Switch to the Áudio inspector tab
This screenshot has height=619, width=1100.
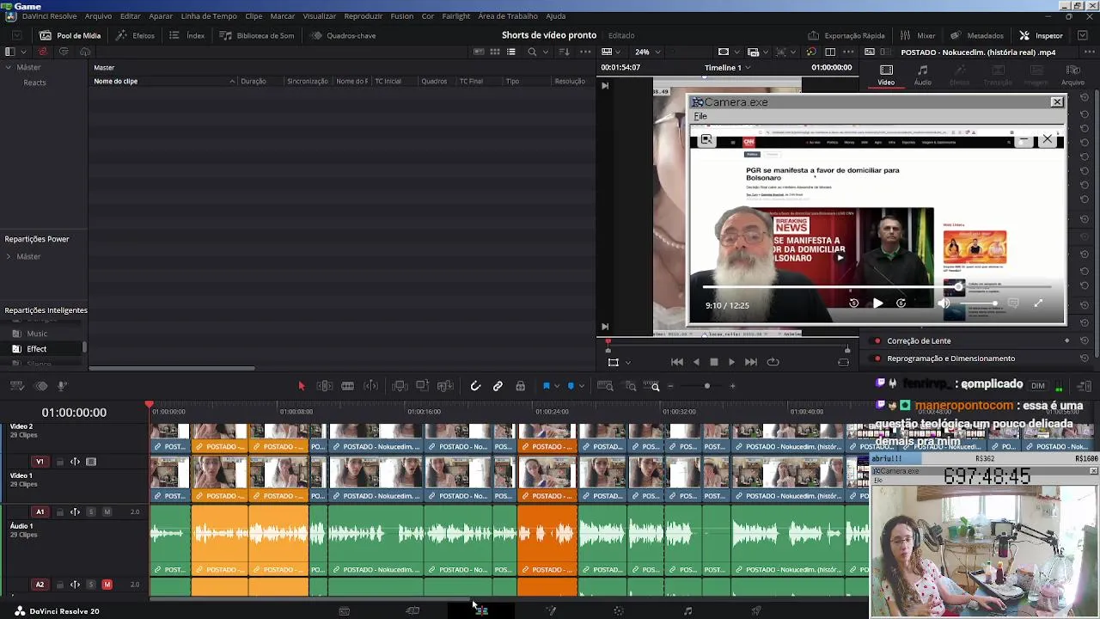pos(922,76)
